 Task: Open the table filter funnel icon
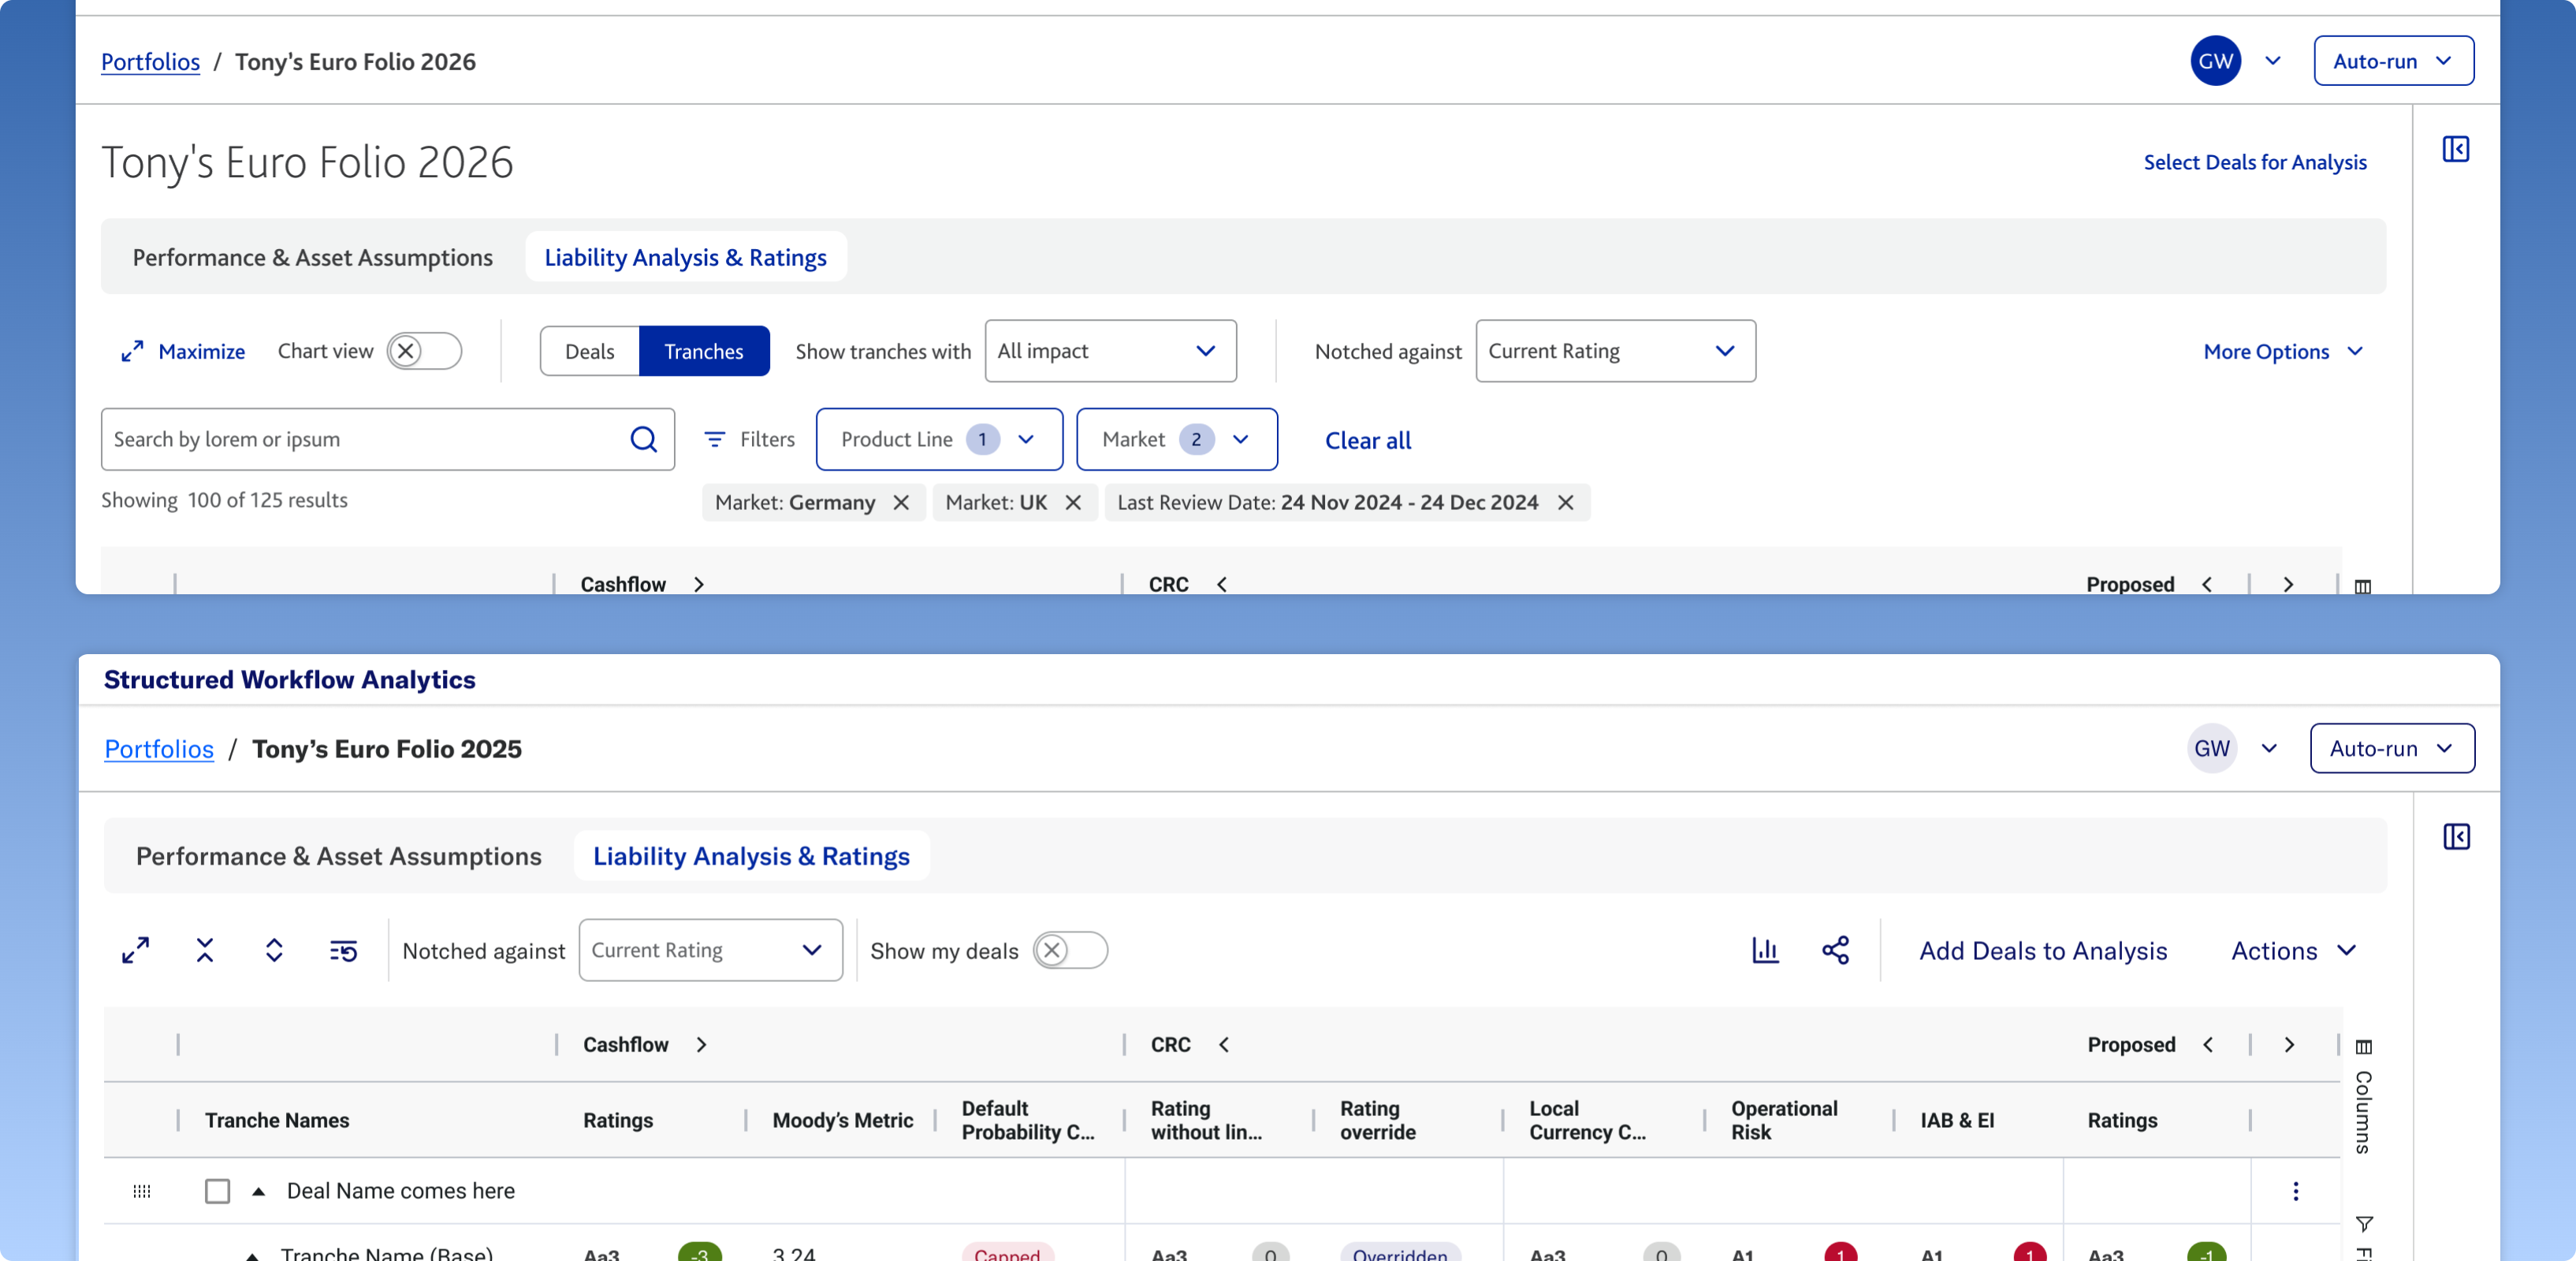coord(2364,1223)
